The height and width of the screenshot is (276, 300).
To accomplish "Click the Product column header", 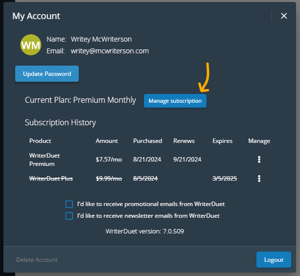I will pos(40,141).
